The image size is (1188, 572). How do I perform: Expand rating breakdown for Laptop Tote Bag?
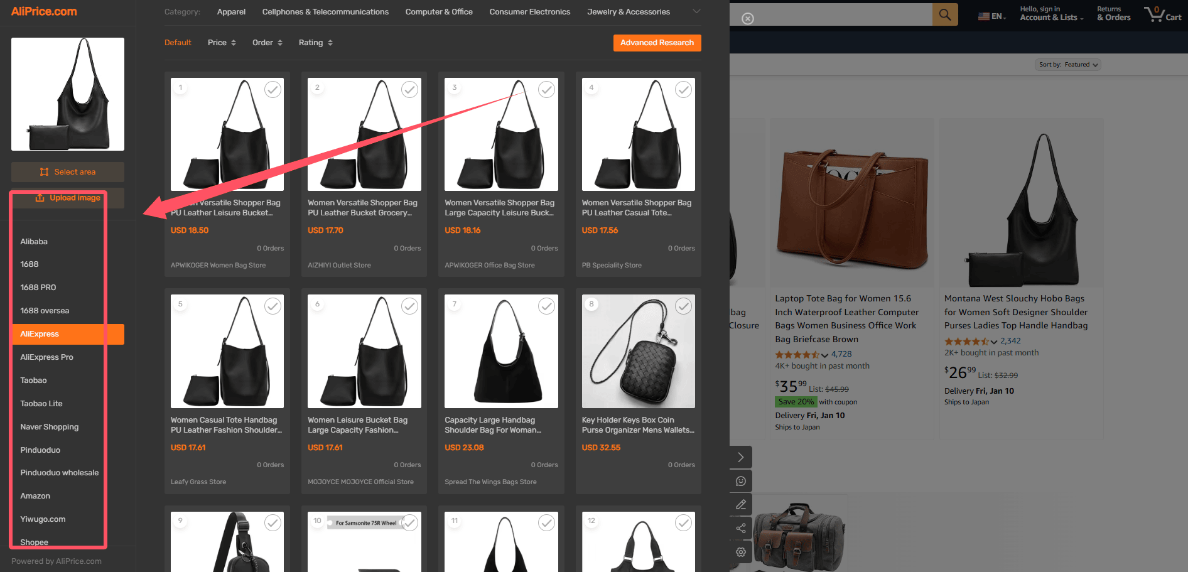pos(824,355)
